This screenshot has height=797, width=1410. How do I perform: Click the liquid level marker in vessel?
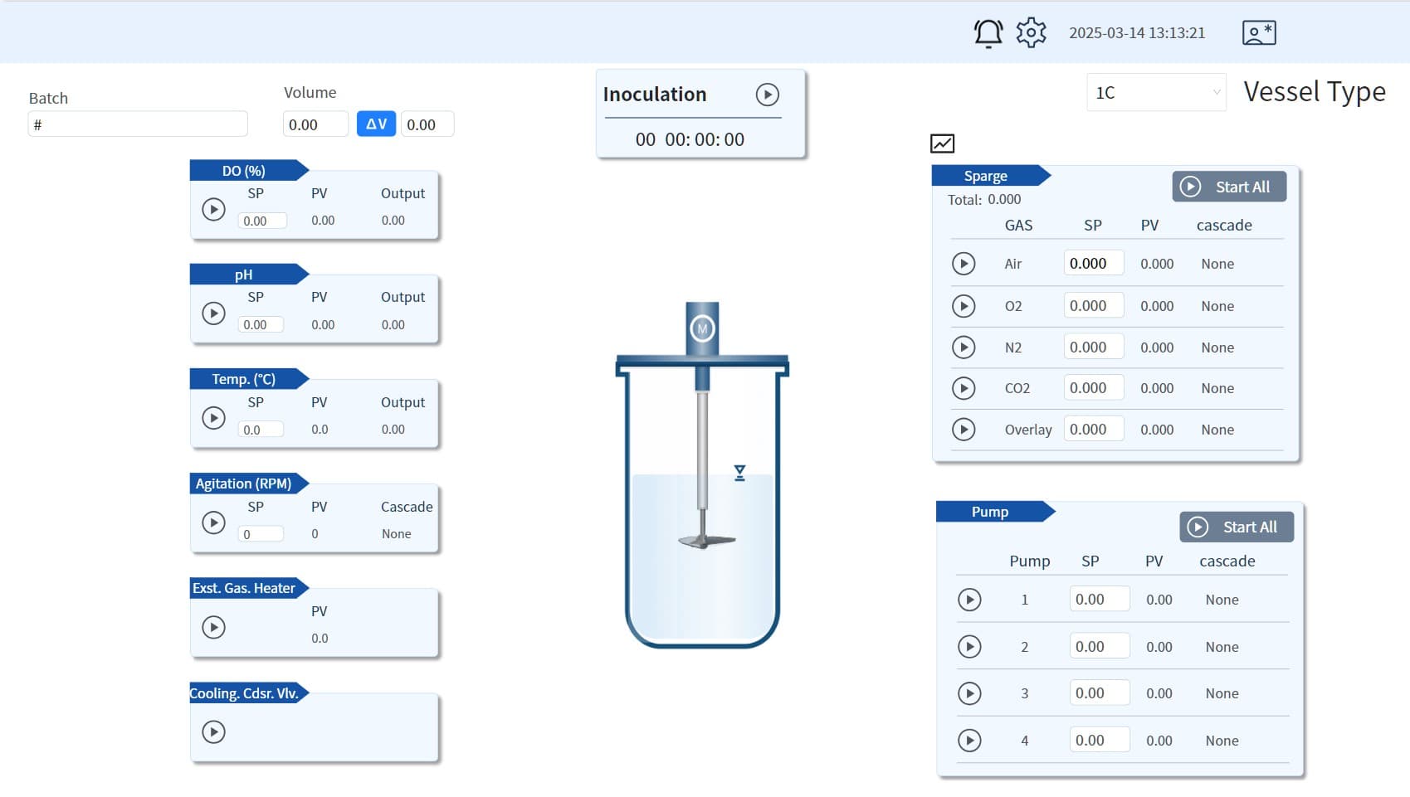pyautogui.click(x=739, y=473)
